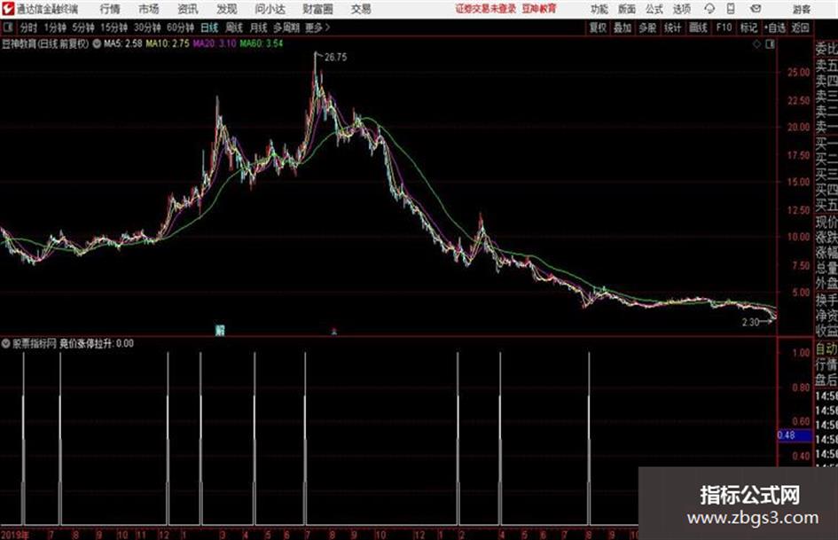838x540 pixels.
Task: Select the 行情 tab on right panel
Action: coord(826,365)
